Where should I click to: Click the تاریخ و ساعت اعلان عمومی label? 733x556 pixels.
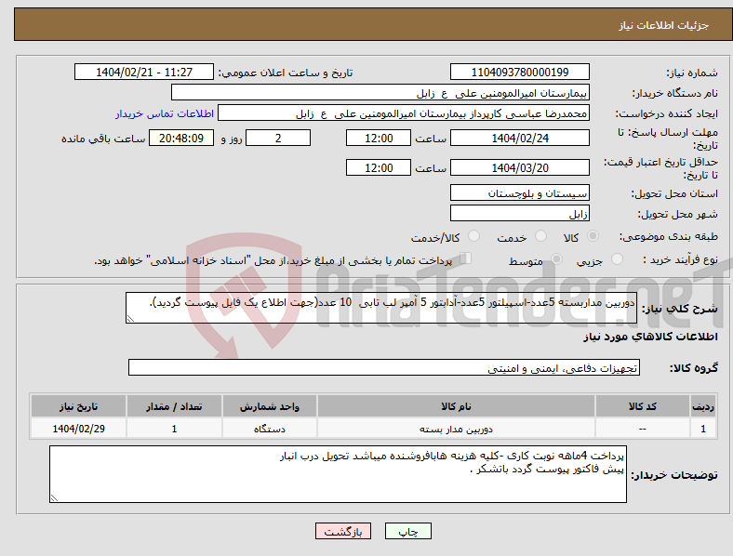(286, 73)
